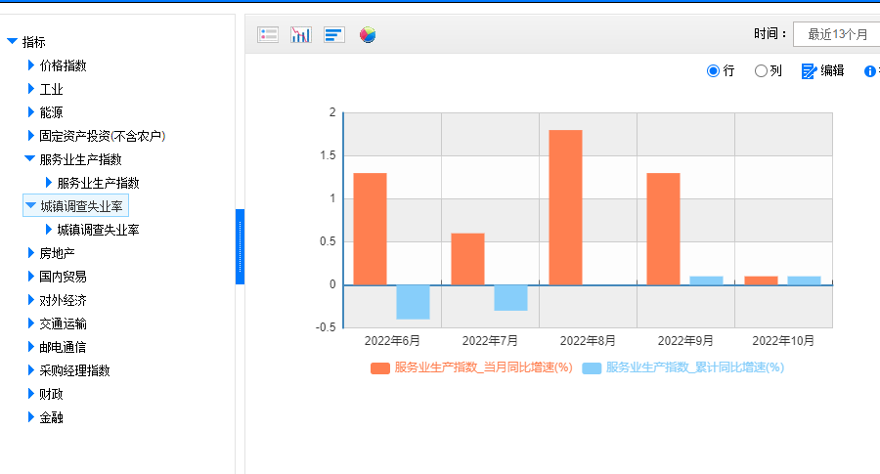
Task: Collapse the 指标 root tree node
Action: tap(12, 41)
